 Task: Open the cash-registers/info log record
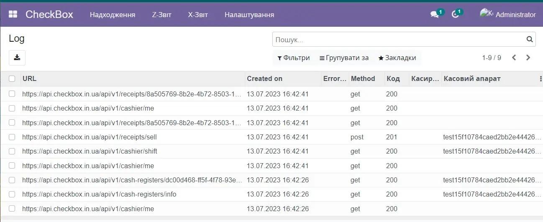[x=99, y=194]
